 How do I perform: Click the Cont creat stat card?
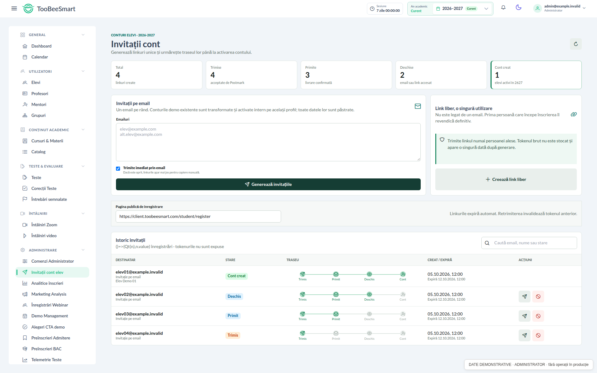click(x=536, y=75)
